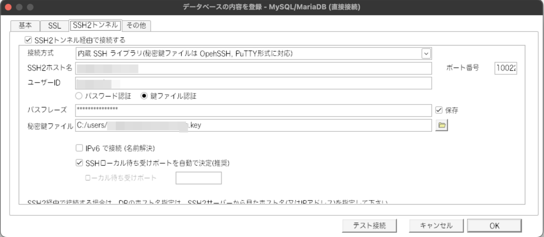Click the red close window button
The width and height of the screenshot is (544, 237).
pos(8,8)
